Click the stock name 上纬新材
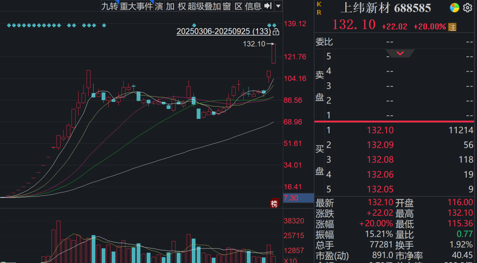Screen dimensions: 477x263 pos(366,8)
